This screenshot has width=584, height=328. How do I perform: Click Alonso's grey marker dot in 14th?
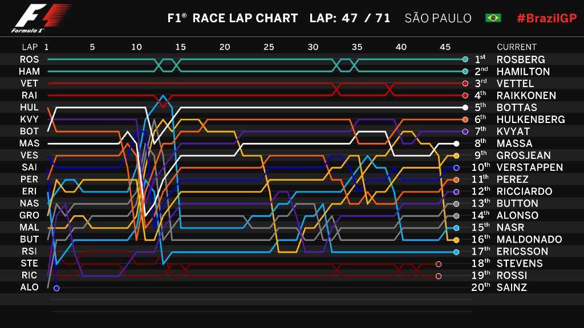click(x=456, y=216)
